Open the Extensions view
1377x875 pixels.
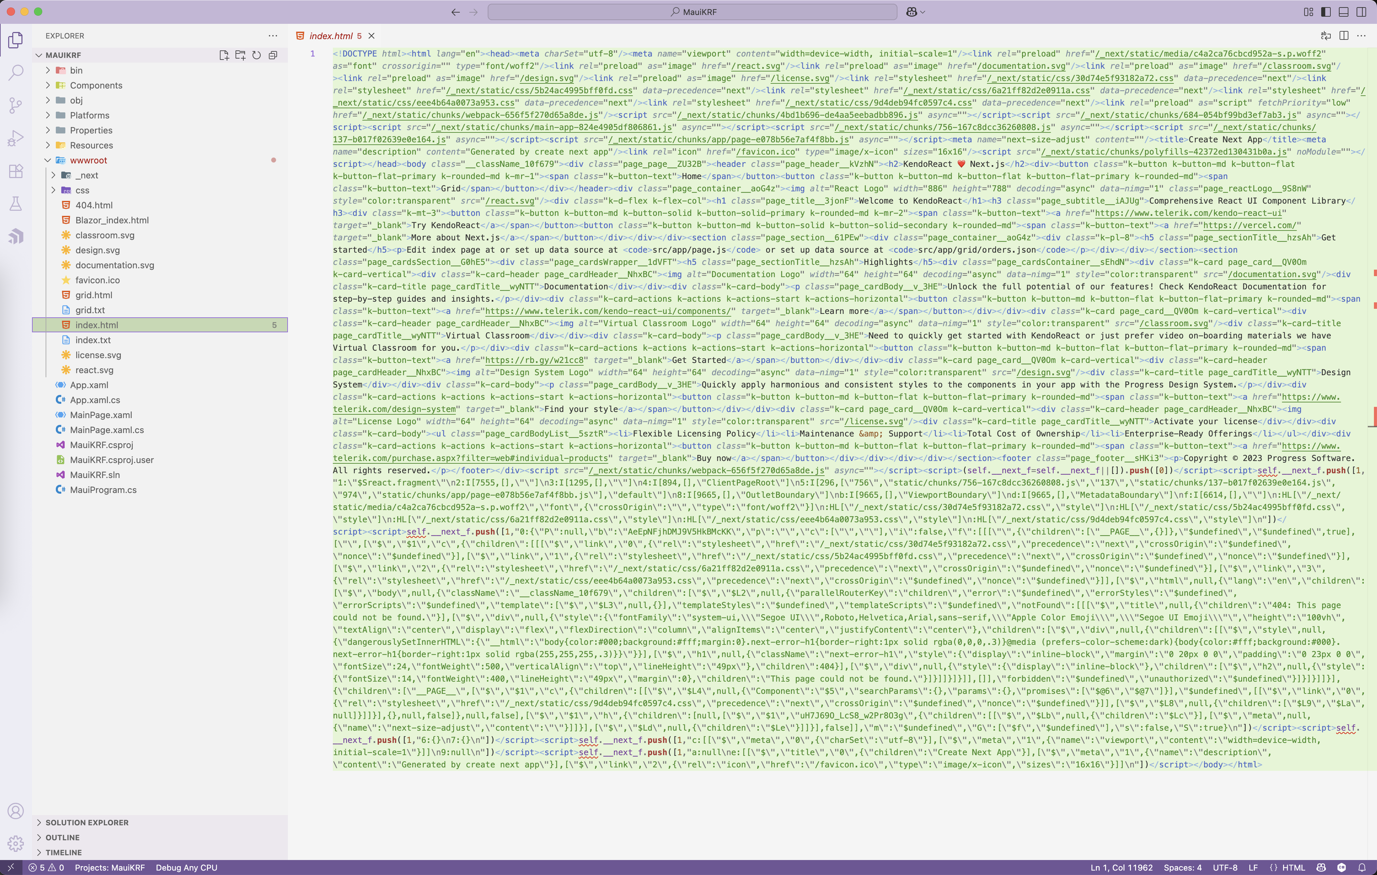click(16, 171)
